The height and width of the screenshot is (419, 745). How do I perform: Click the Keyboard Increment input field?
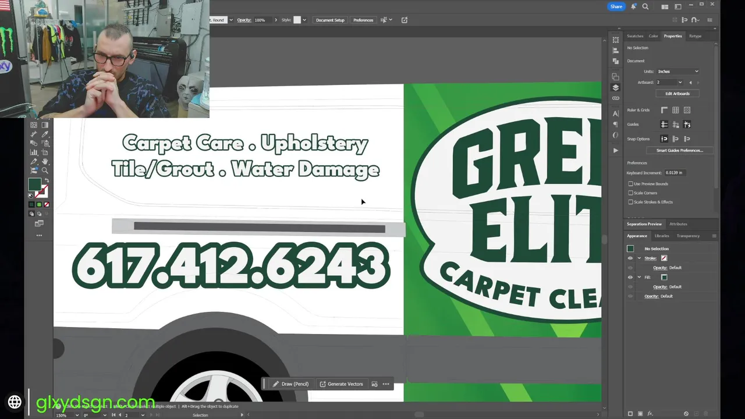coord(675,173)
